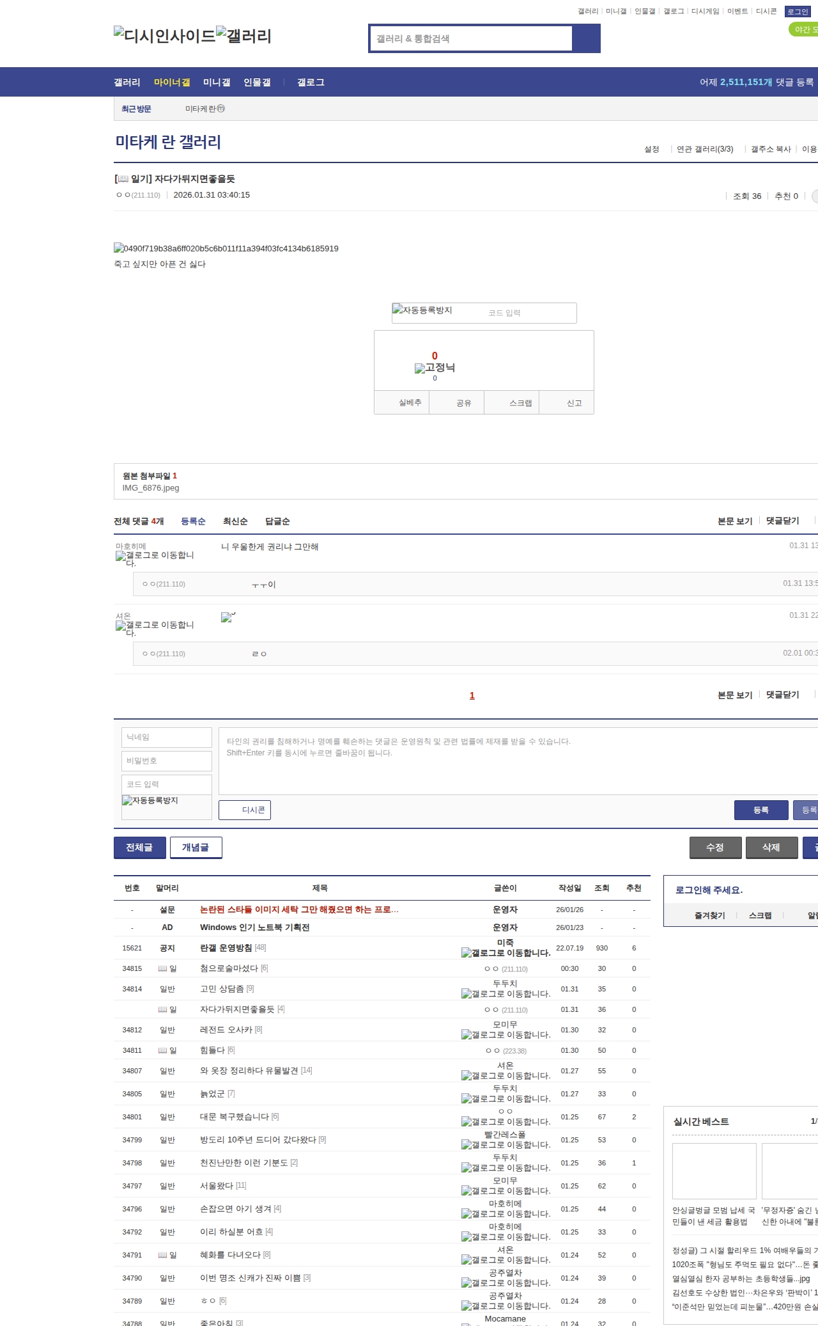Toggle night mode (야간 모드) button

[x=803, y=29]
